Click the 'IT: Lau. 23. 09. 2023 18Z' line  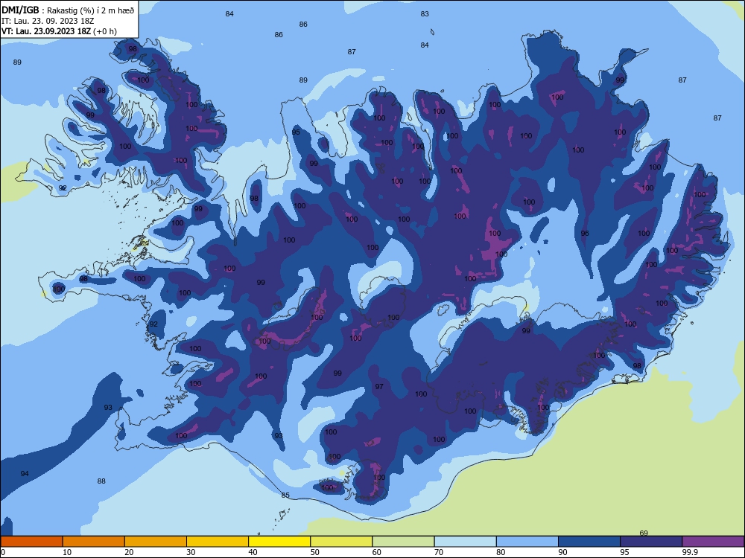click(48, 21)
